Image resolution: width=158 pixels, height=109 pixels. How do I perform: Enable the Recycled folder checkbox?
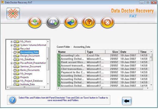point(15,49)
